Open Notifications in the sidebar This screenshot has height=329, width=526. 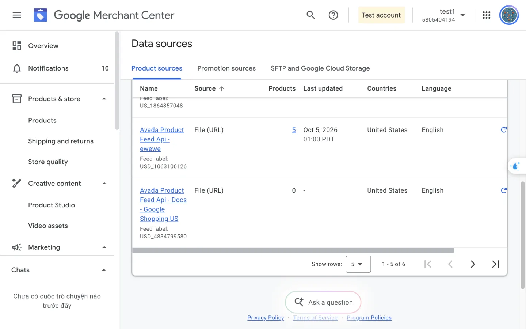coord(48,68)
